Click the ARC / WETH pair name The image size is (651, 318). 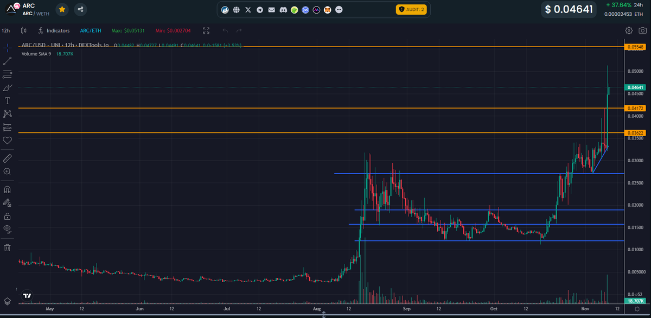36,14
